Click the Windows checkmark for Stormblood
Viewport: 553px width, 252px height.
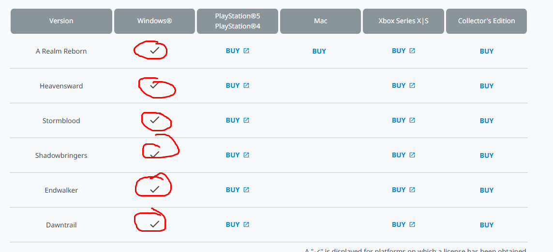[x=155, y=120]
